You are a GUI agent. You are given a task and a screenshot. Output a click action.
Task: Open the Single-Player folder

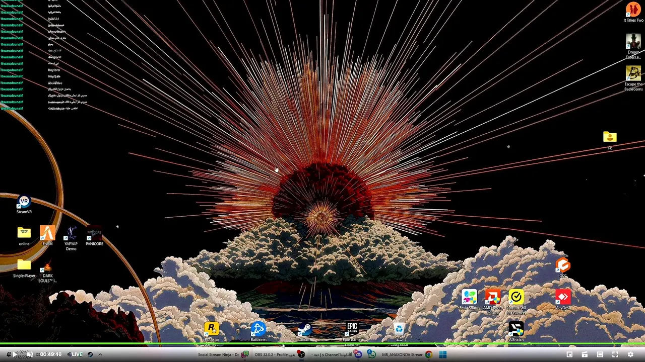point(24,268)
